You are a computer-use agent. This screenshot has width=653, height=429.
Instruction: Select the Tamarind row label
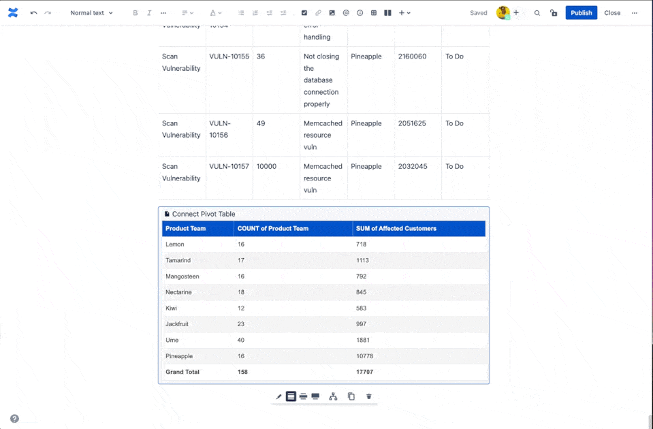coord(178,260)
